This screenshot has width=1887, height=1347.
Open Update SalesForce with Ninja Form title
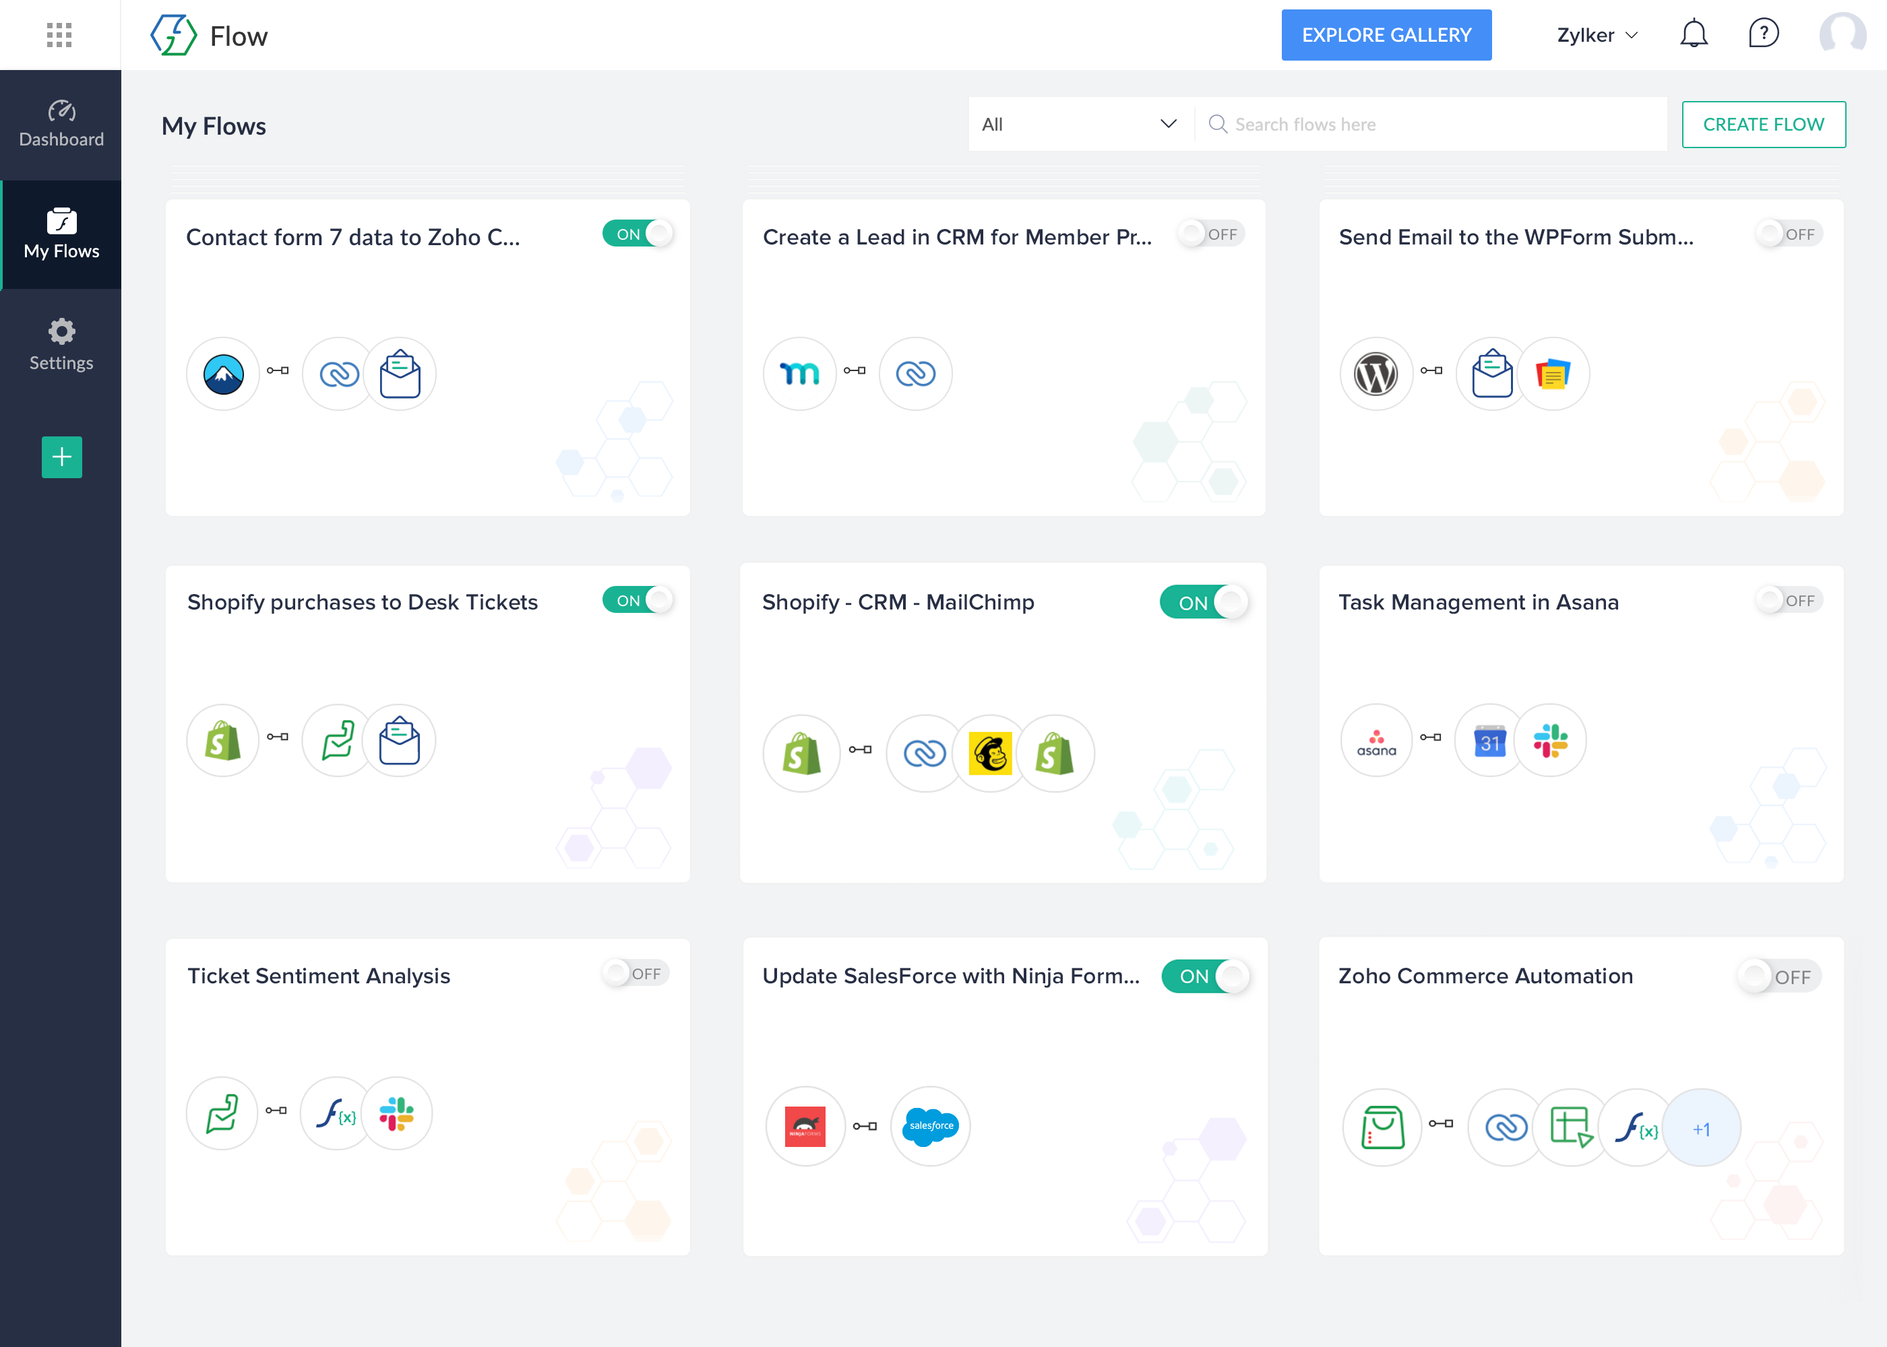tap(951, 977)
